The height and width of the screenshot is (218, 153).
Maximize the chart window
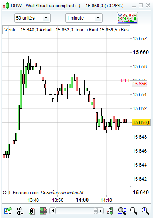tap(141, 6)
